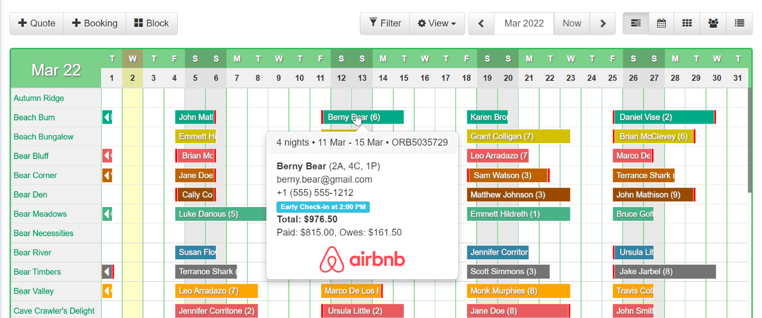Go to previous month with left chevron
Viewport: 762px width, 318px height.
point(480,23)
